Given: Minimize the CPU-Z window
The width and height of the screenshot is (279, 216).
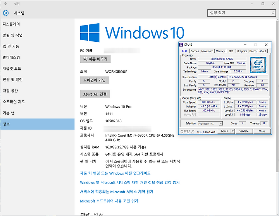Looking at the screenshot, I should point(245,45).
